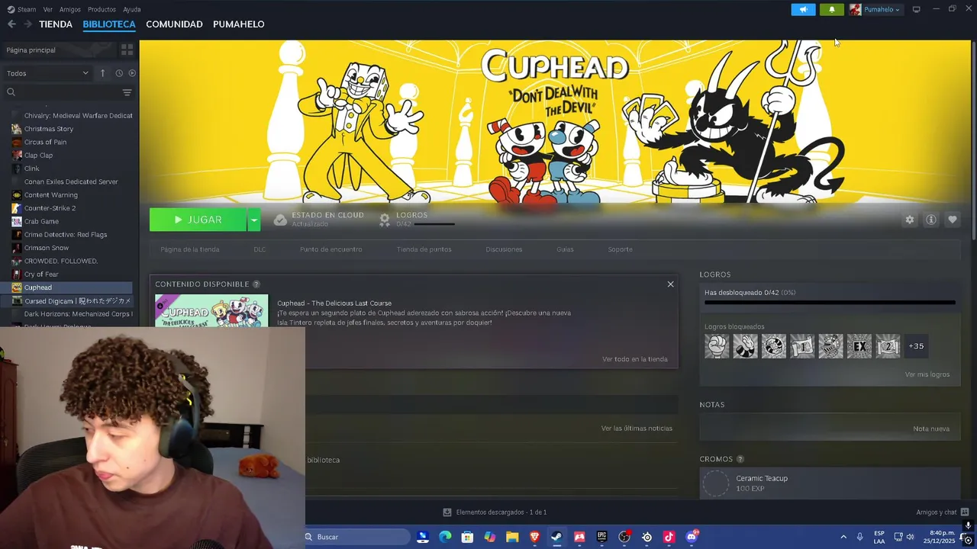Click 'Ver mis logros' link

pyautogui.click(x=927, y=374)
